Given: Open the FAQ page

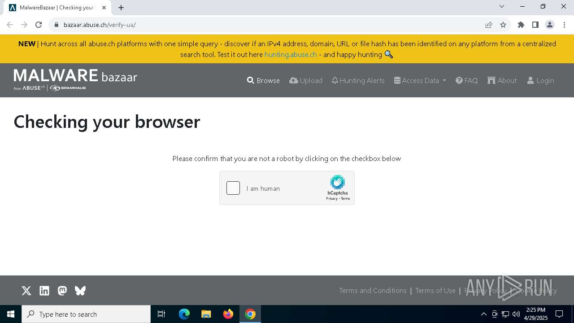Looking at the screenshot, I should point(466,80).
